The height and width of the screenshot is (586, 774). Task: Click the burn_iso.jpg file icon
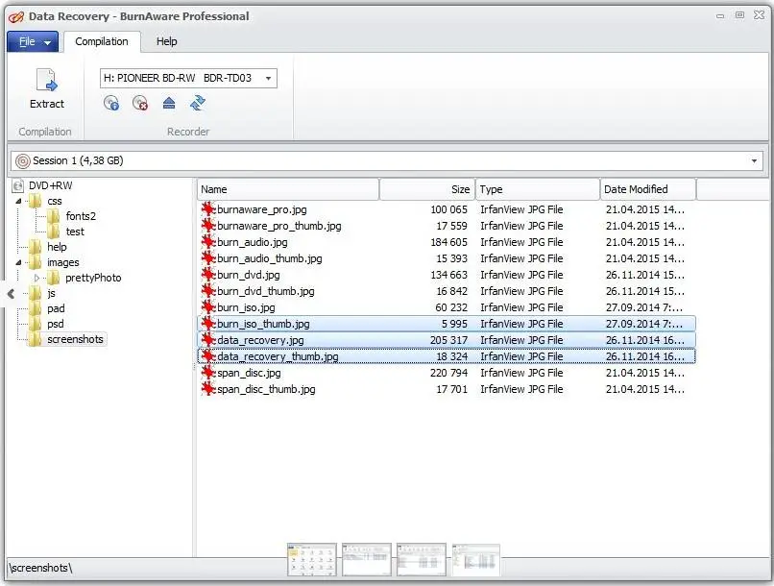coord(208,307)
